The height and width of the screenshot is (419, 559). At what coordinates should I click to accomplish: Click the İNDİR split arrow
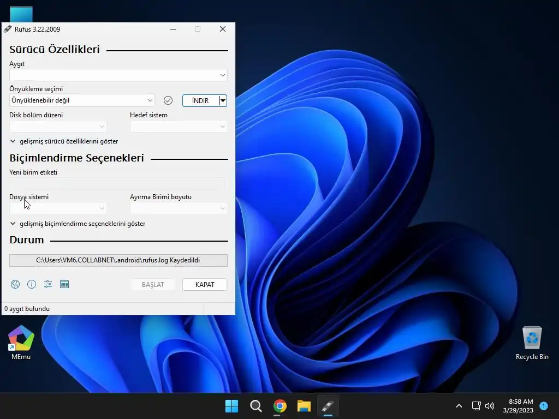click(x=223, y=101)
